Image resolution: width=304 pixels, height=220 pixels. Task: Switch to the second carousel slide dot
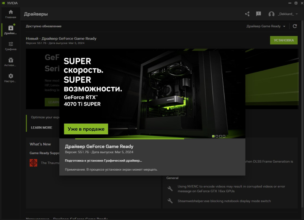pos(217,136)
